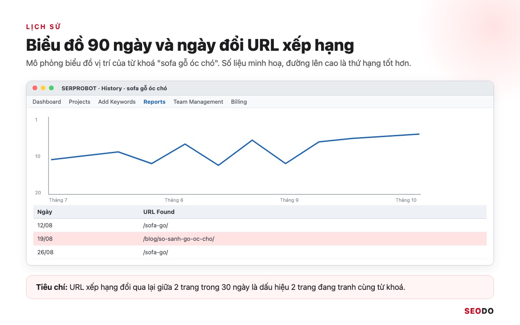Screen dimensions: 520x325
Task: Switch to the Billing tab
Action: [239, 102]
